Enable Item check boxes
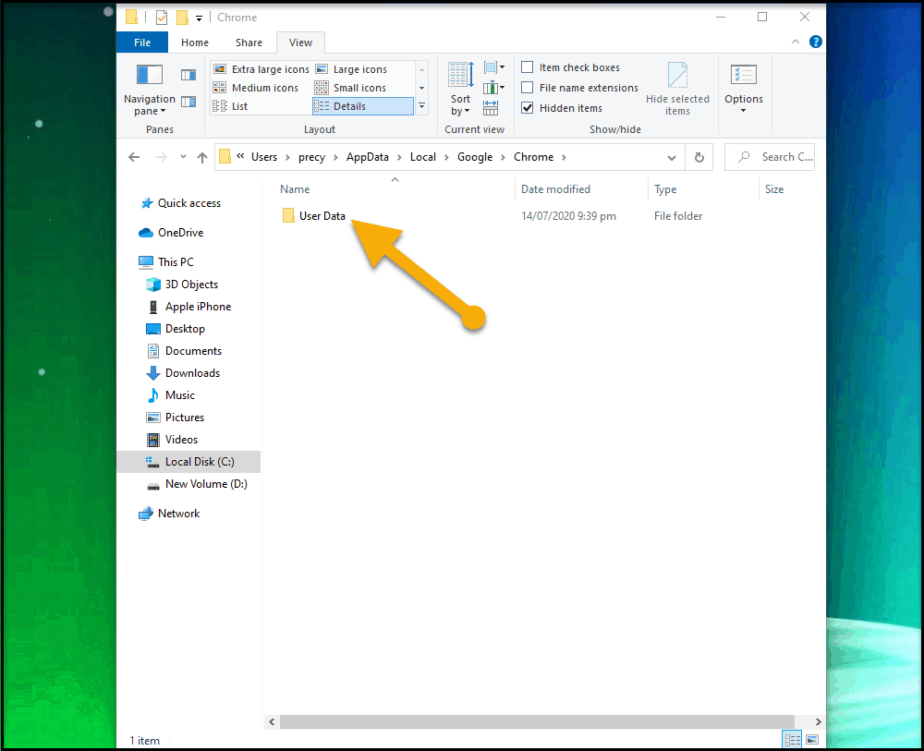The height and width of the screenshot is (751, 924). [x=528, y=67]
